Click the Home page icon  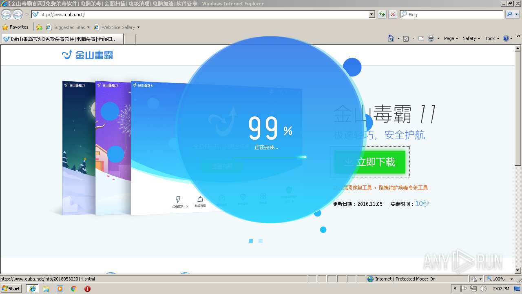391,38
